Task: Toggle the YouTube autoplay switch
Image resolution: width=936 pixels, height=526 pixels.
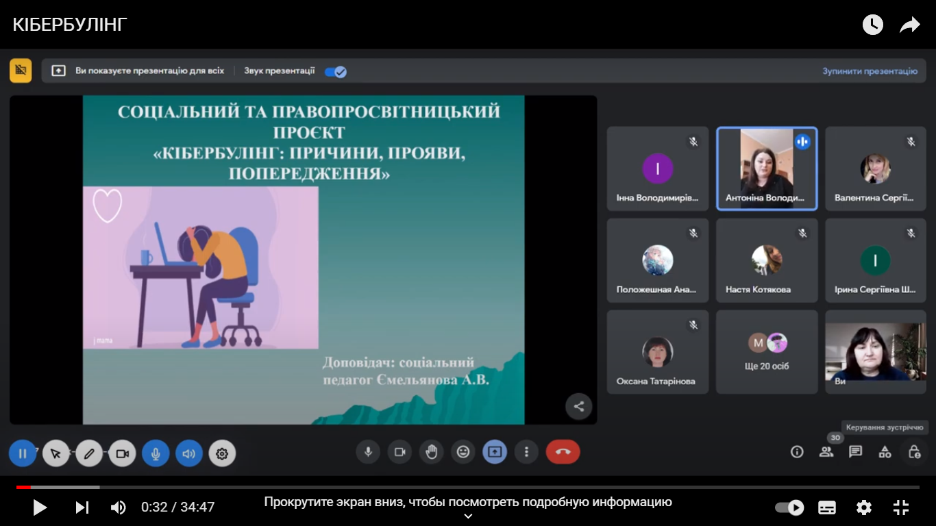Action: (789, 508)
